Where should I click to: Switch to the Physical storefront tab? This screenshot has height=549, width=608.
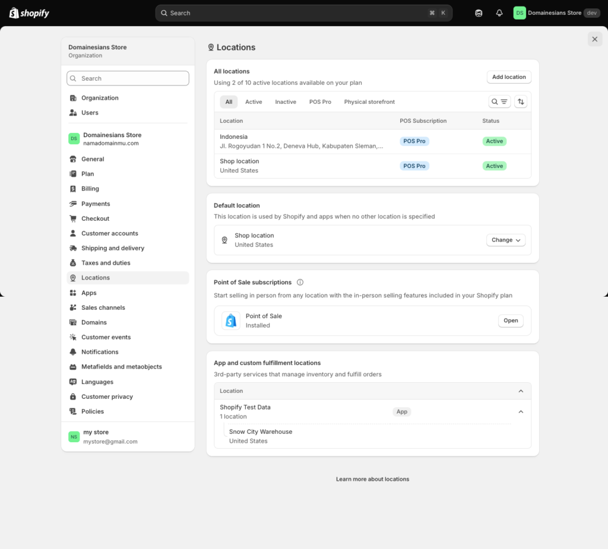tap(369, 101)
